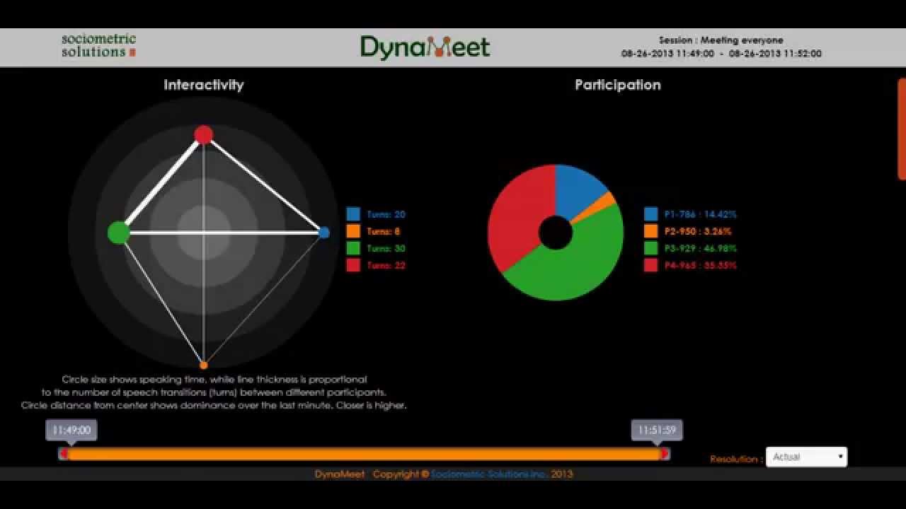Click the blue participant node in Interactivity graph
This screenshot has height=509, width=906.
point(323,233)
